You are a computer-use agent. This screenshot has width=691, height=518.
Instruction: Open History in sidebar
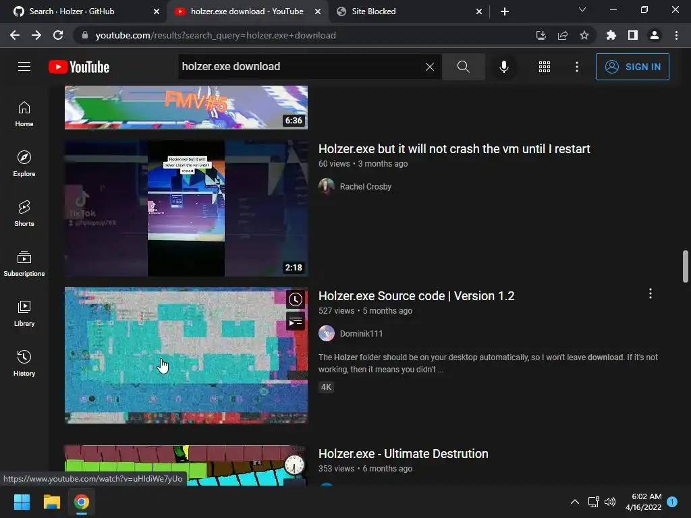24,364
